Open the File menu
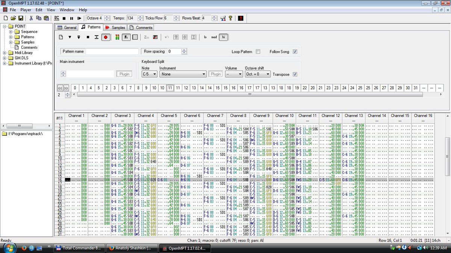Viewport: 451px width, 253px height. pos(13,10)
